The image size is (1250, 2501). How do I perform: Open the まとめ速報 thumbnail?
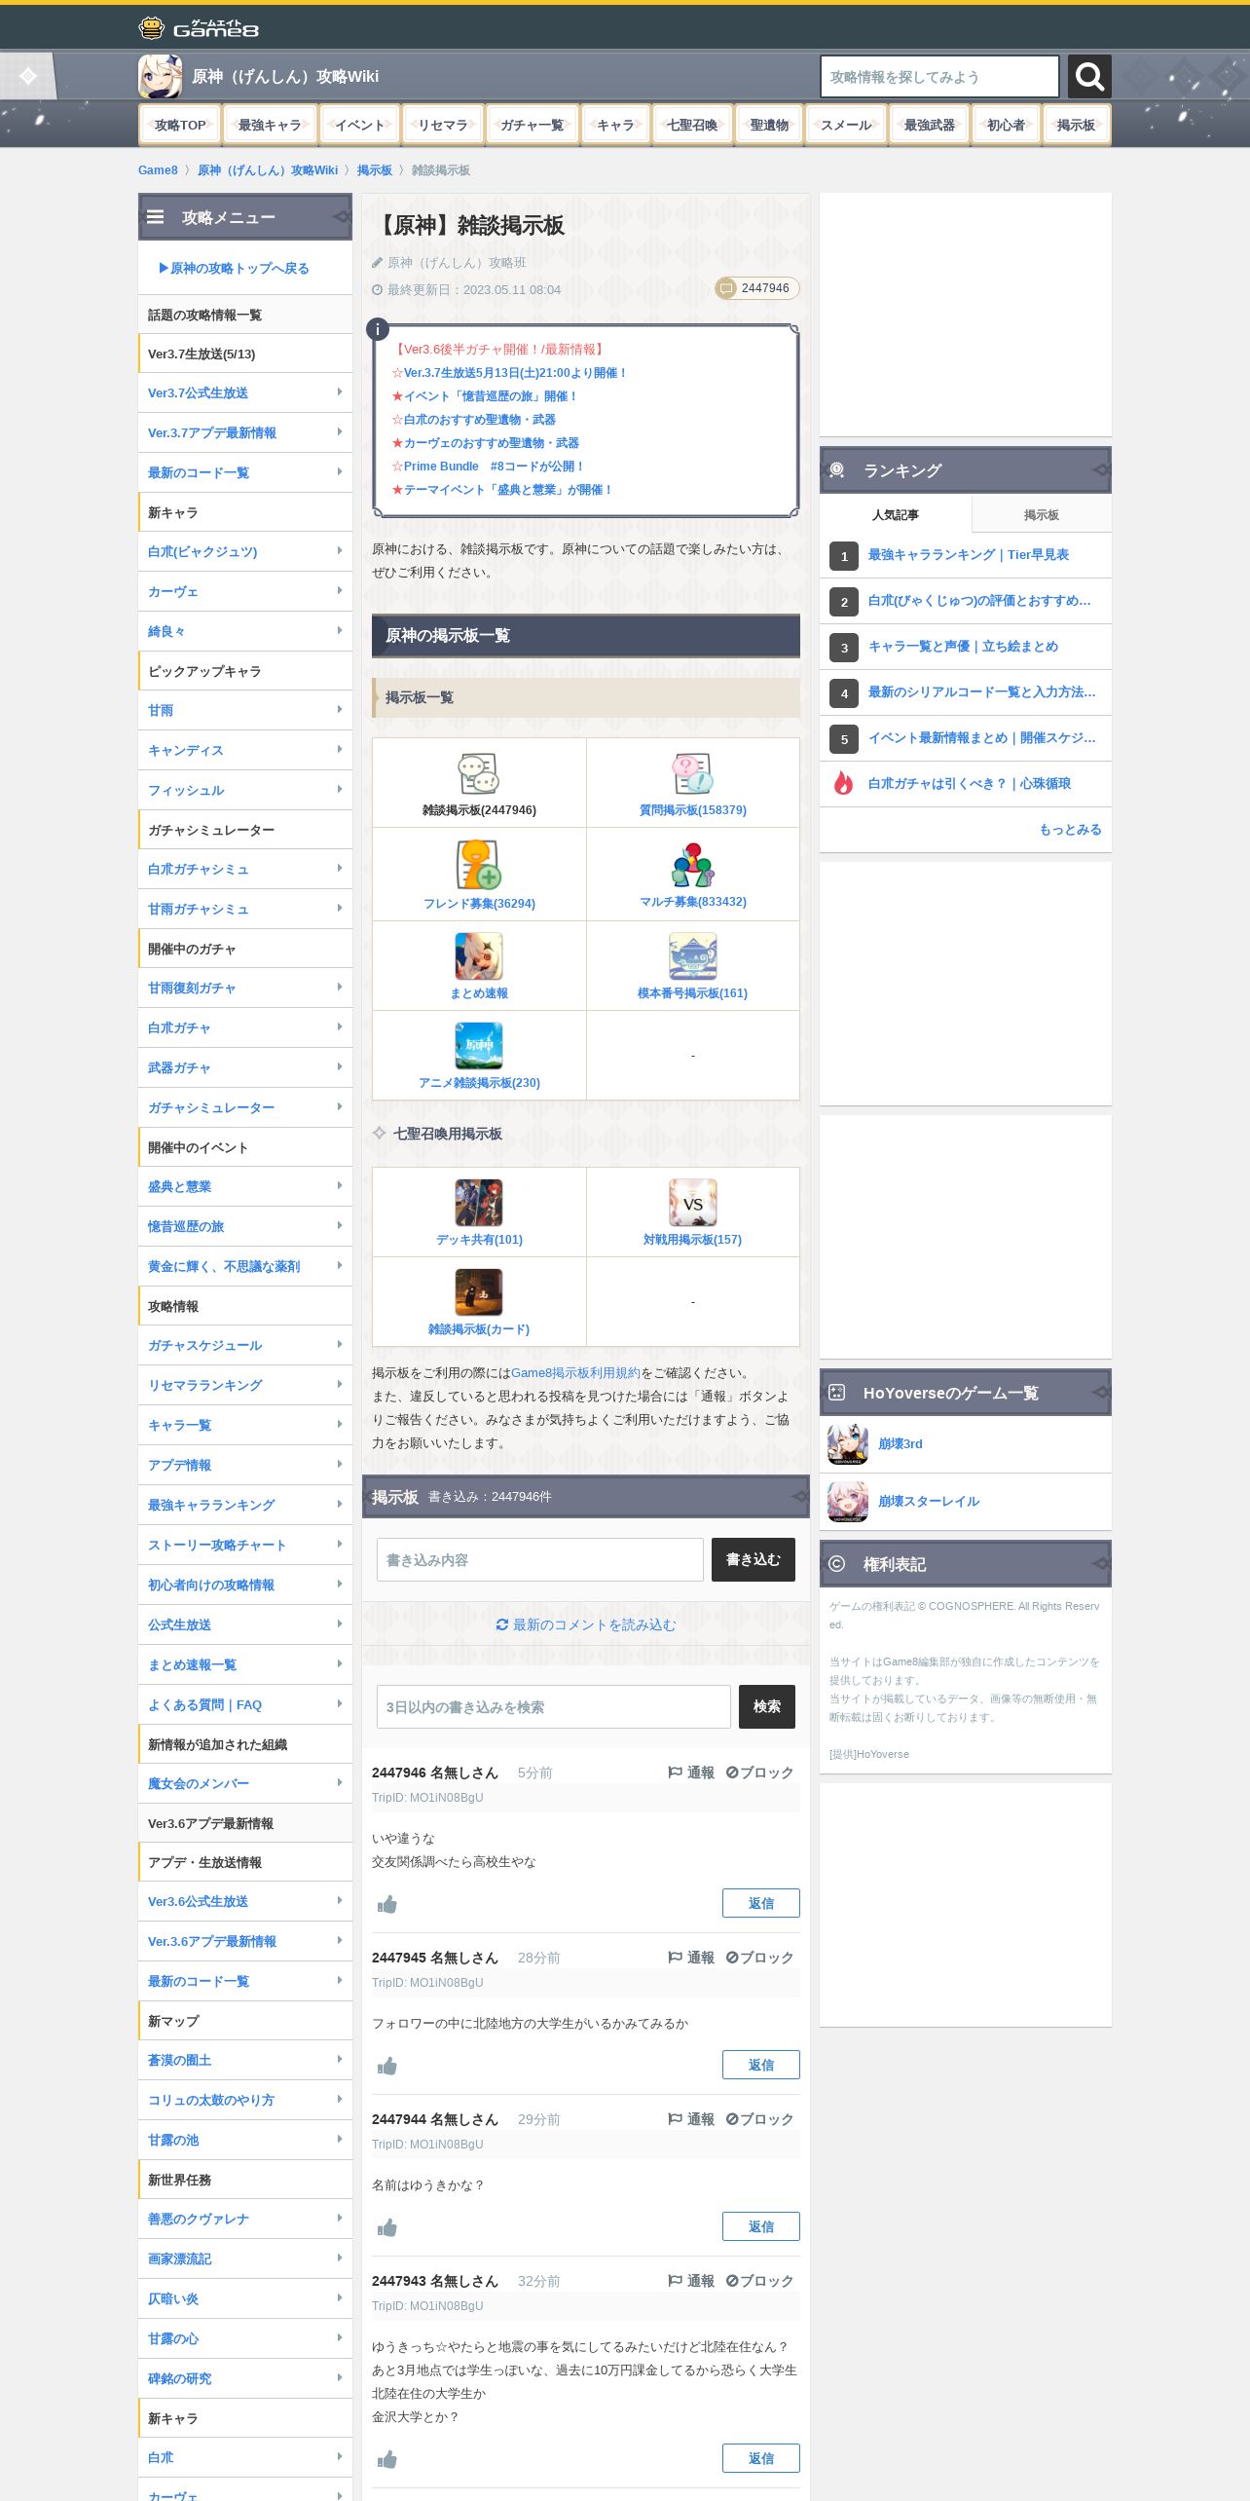[479, 956]
